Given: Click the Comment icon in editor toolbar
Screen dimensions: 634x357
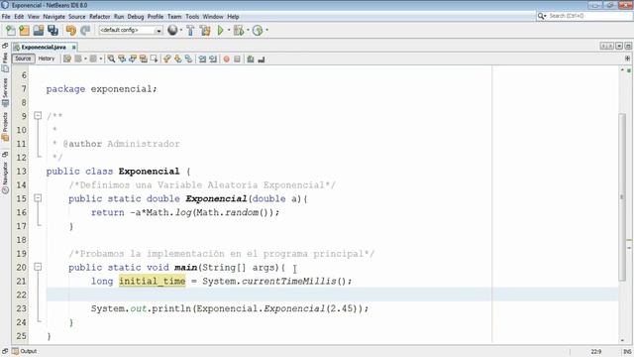Looking at the screenshot, I should (251, 59).
